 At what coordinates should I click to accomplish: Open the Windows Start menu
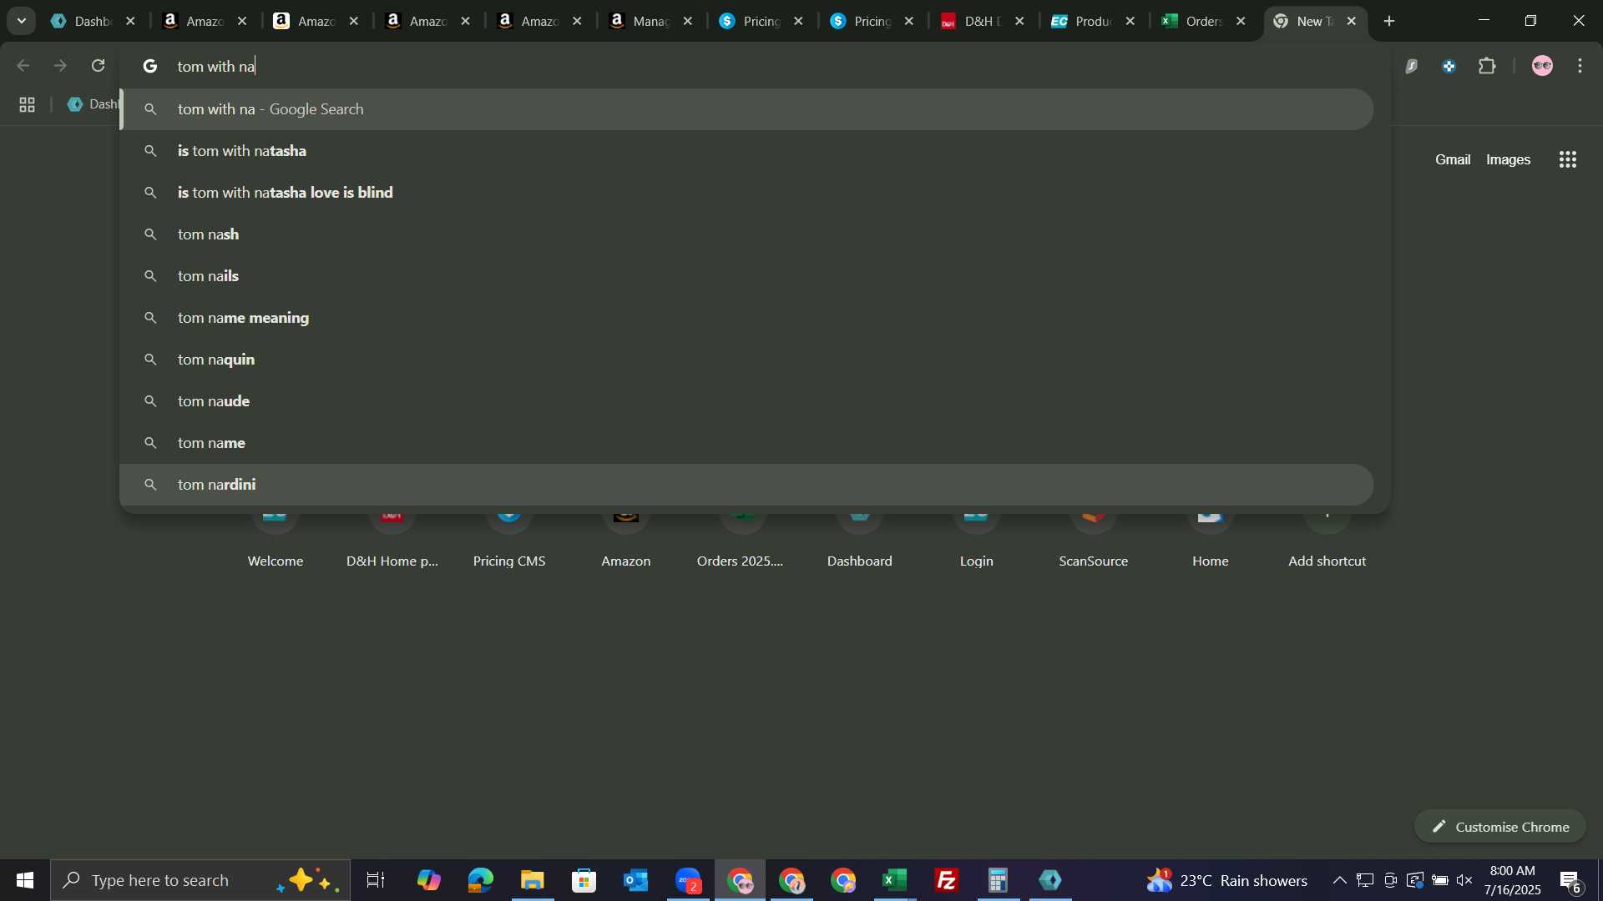pyautogui.click(x=24, y=880)
